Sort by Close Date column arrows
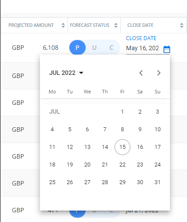Screen dimensions: 187x222 point(182,25)
